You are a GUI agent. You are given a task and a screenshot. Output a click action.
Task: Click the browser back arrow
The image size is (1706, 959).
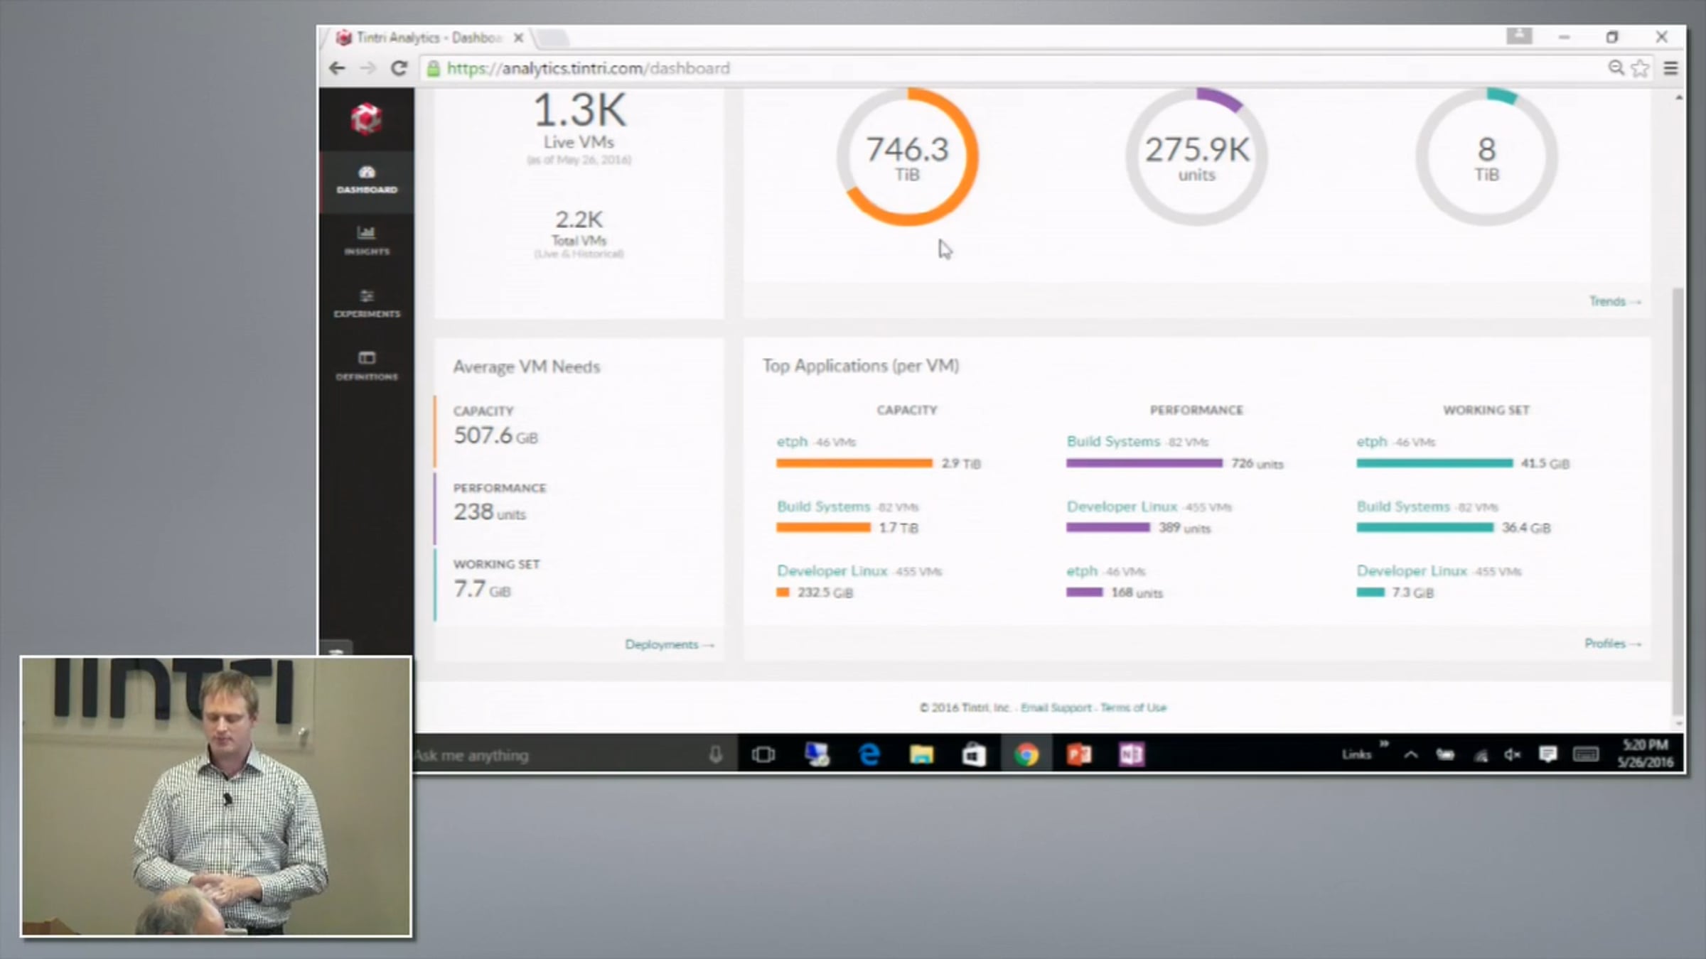click(337, 68)
